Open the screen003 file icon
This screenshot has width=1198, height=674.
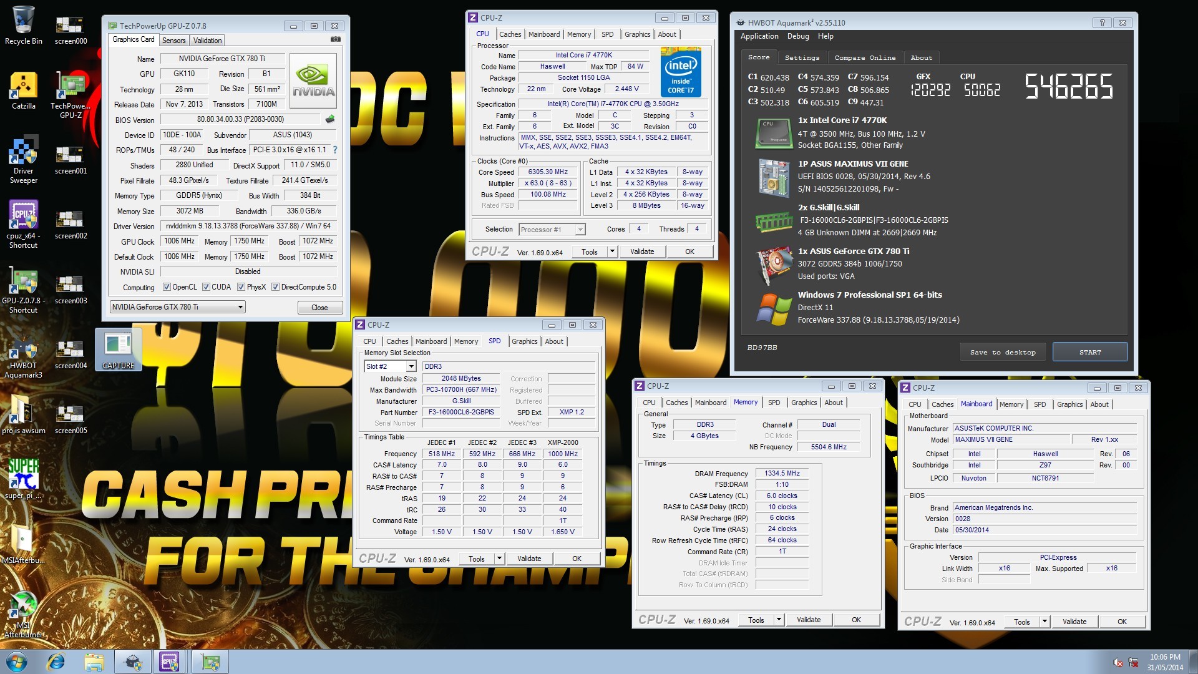[x=71, y=290]
